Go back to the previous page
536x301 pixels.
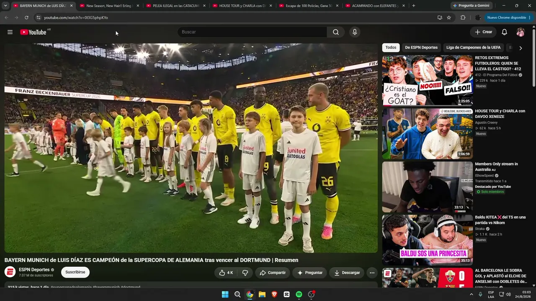[x=6, y=18]
